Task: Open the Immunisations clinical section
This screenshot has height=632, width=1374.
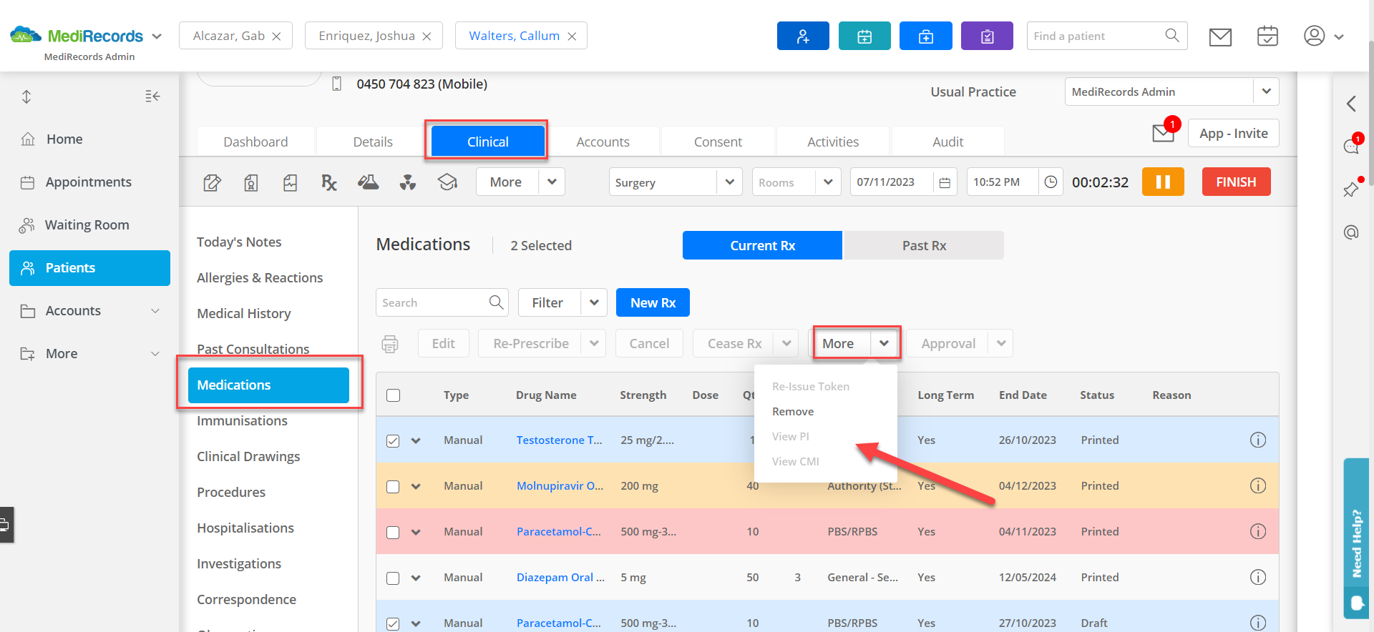Action: point(242,420)
